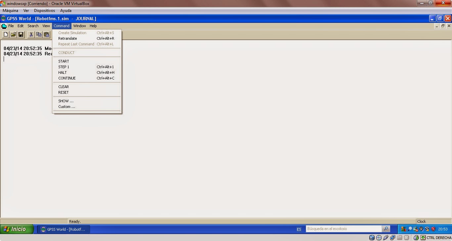Open the View menu
452x241 pixels.
(x=46, y=26)
